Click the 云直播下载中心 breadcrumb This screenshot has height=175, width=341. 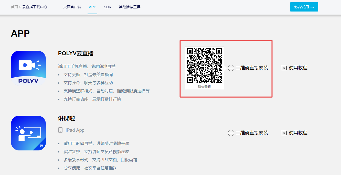click(x=35, y=7)
